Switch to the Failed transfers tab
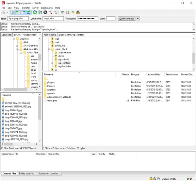Viewport: 196px width, 181px height. 27,173
